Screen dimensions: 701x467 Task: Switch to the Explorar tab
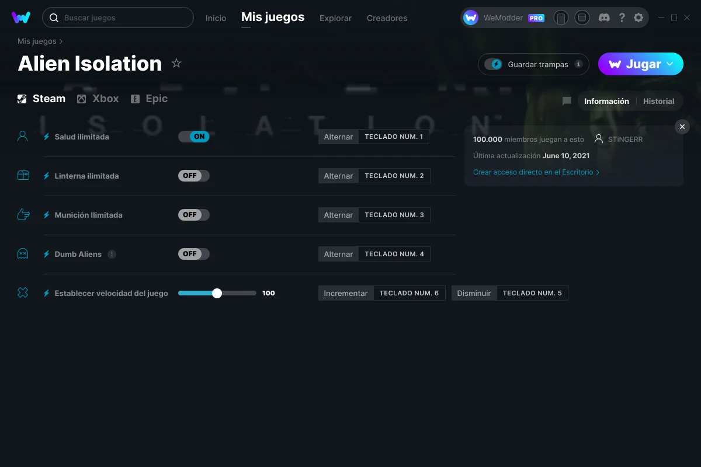point(335,18)
